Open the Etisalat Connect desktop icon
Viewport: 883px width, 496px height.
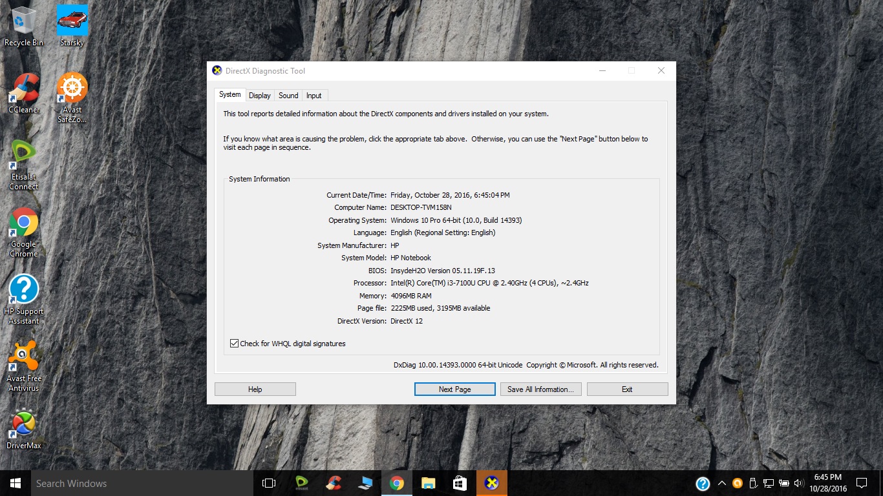[x=24, y=157]
